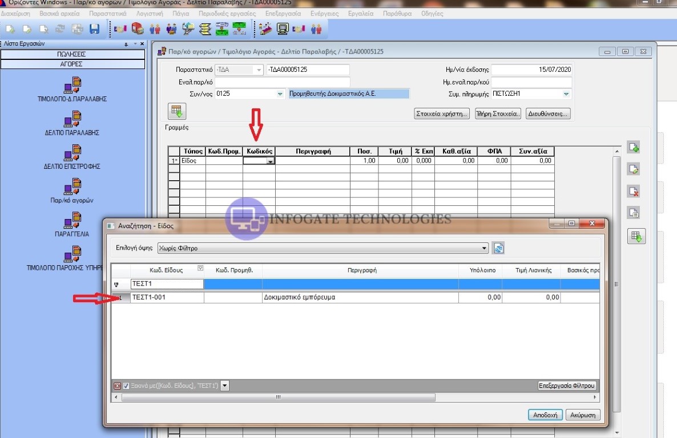Click the Επεξεργασία Φίλτρου button
This screenshot has height=438, width=677.
[x=567, y=386]
